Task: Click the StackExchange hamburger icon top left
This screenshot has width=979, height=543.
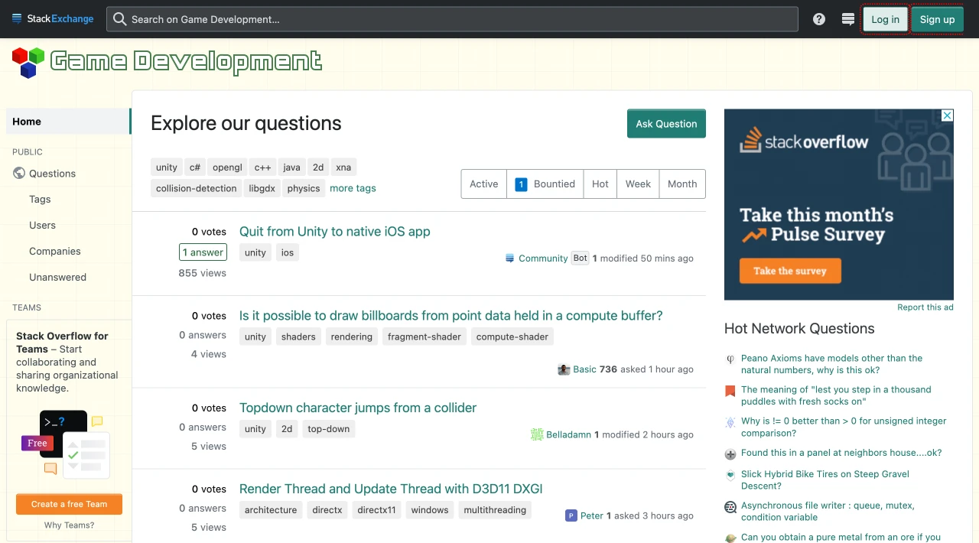Action: coord(15,18)
